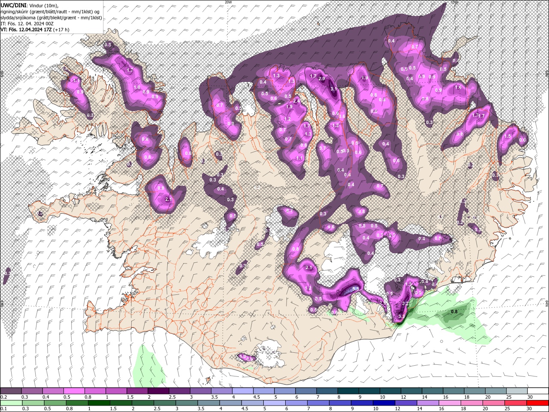Click the UWC/DINI title text
The image size is (549, 412).
click(x=14, y=5)
